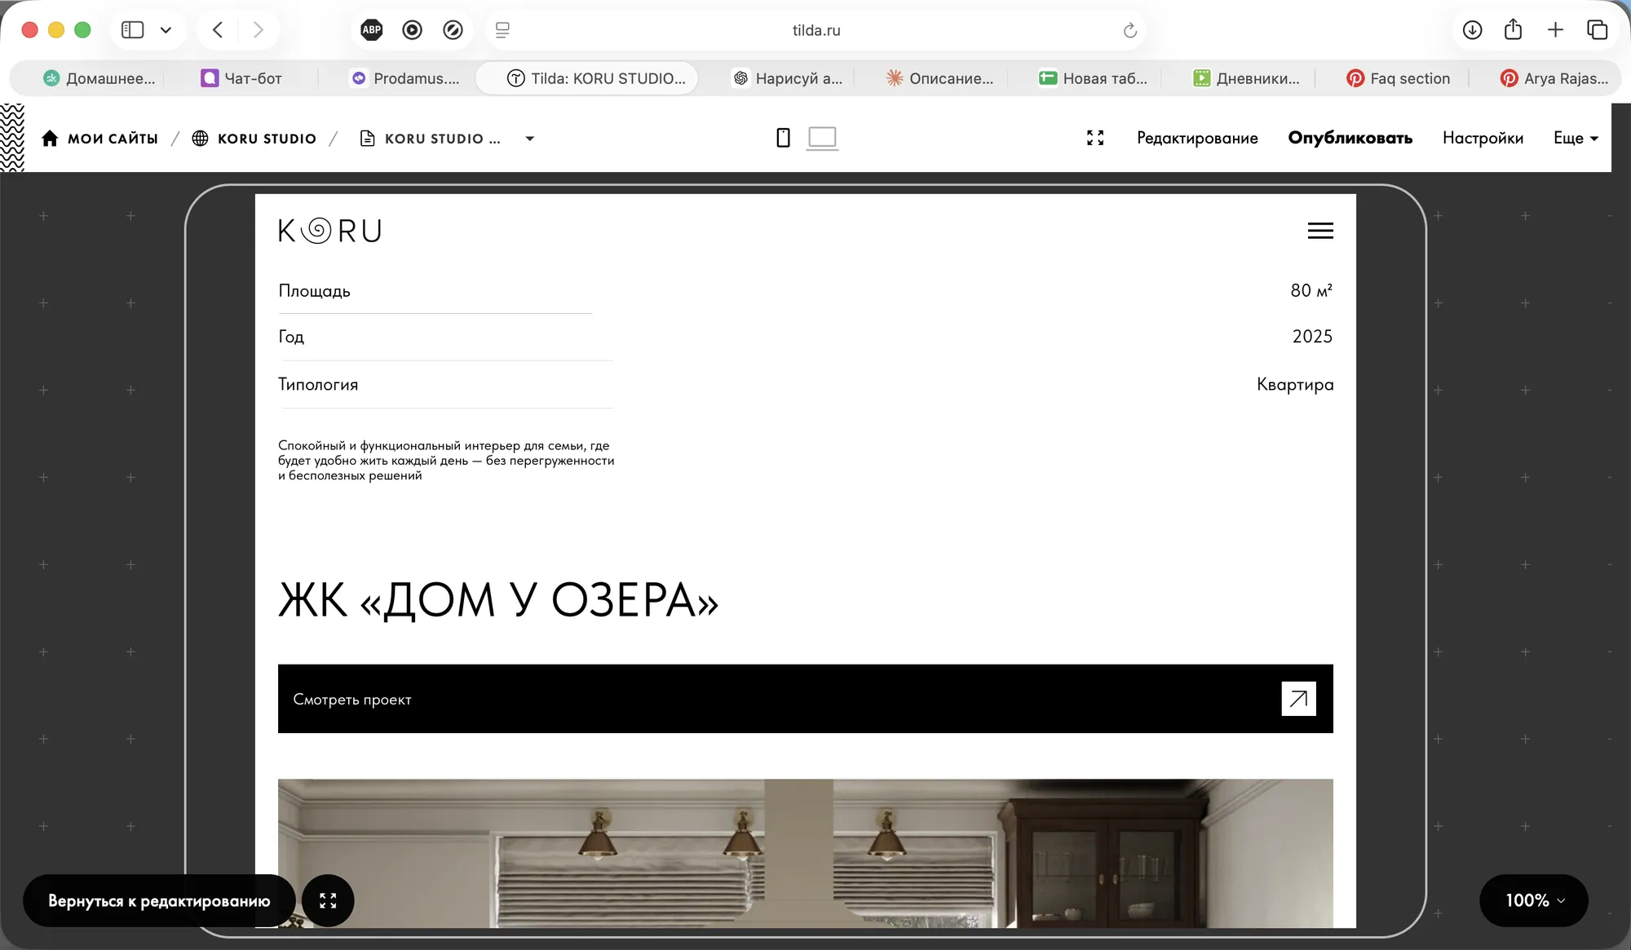Image resolution: width=1631 pixels, height=950 pixels.
Task: Switch to the Faq section tab
Action: [1398, 78]
